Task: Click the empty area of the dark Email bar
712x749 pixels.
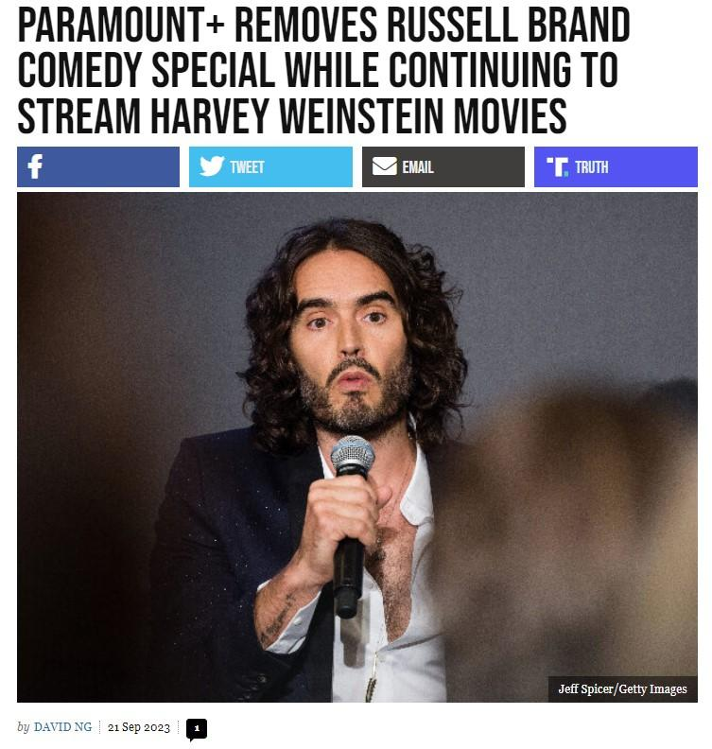Action: pos(480,166)
